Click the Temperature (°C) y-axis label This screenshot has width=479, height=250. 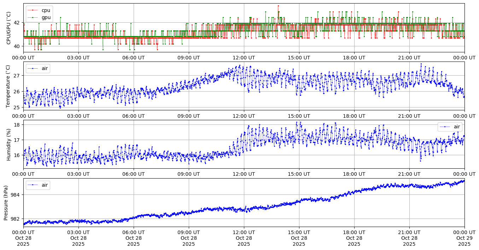(9, 86)
